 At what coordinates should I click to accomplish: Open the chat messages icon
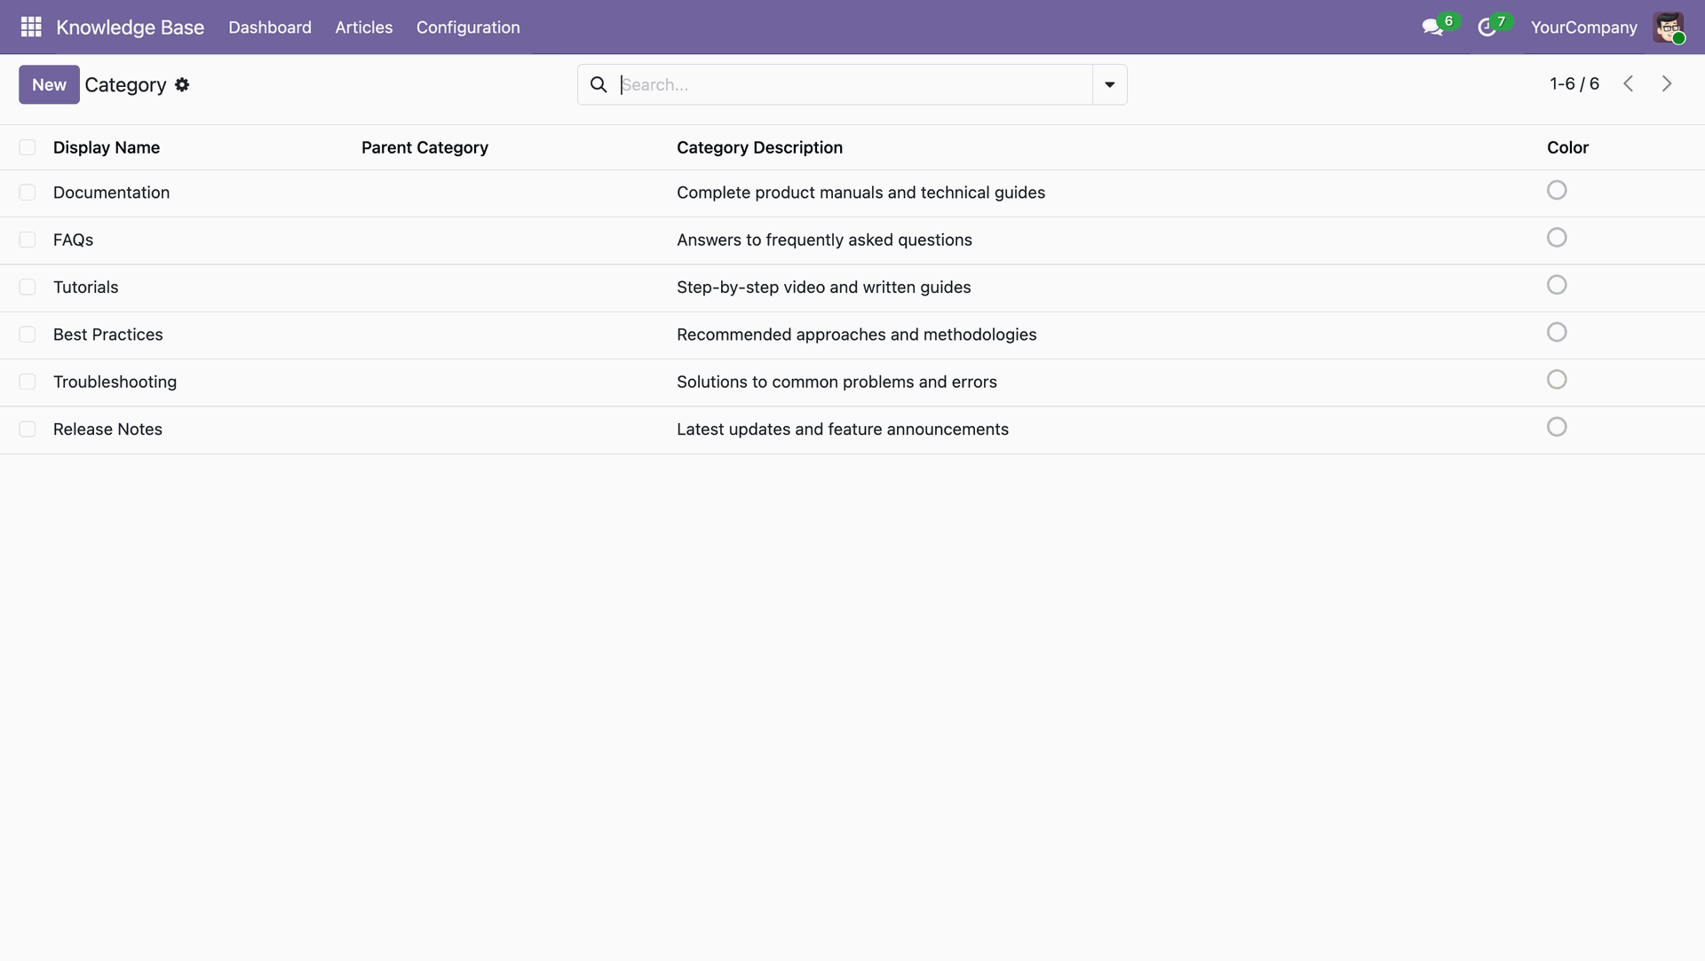(x=1431, y=28)
